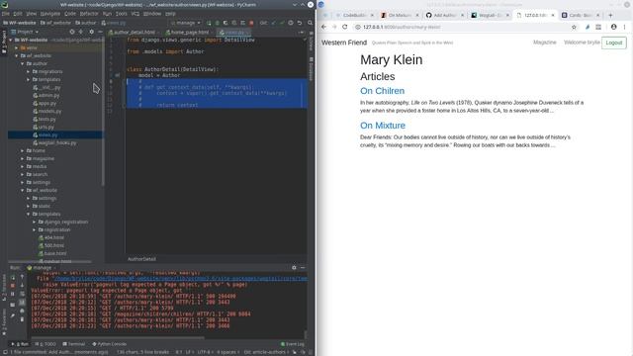Collapse the WF-website root folder
The width and height of the screenshot is (633, 356).
(11, 40)
